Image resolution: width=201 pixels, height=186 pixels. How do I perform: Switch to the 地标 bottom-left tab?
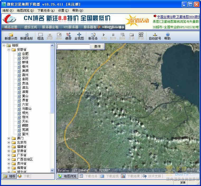pyautogui.click(x=9, y=176)
